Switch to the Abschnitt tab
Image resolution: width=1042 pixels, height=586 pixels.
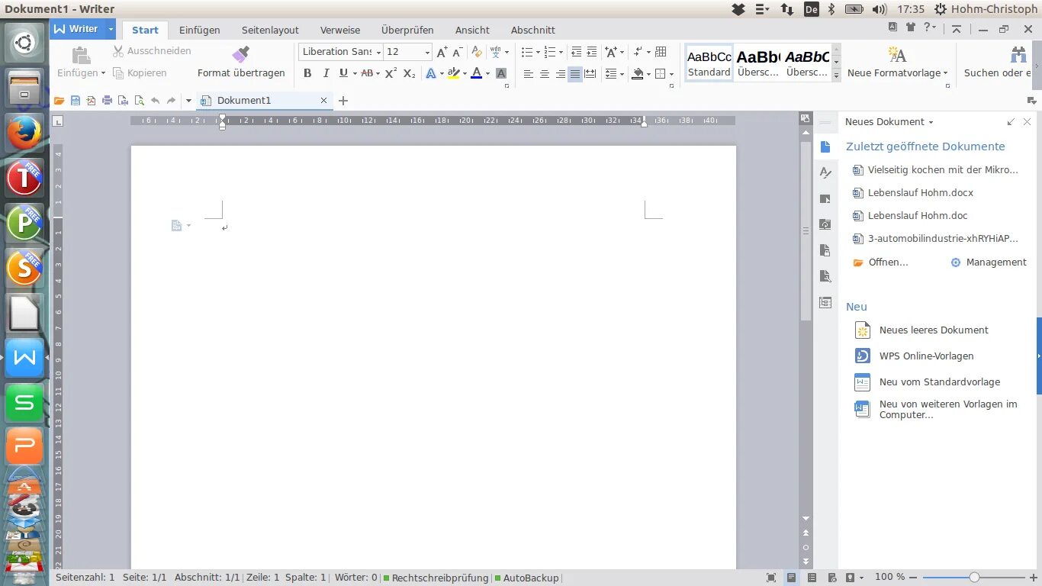533,30
